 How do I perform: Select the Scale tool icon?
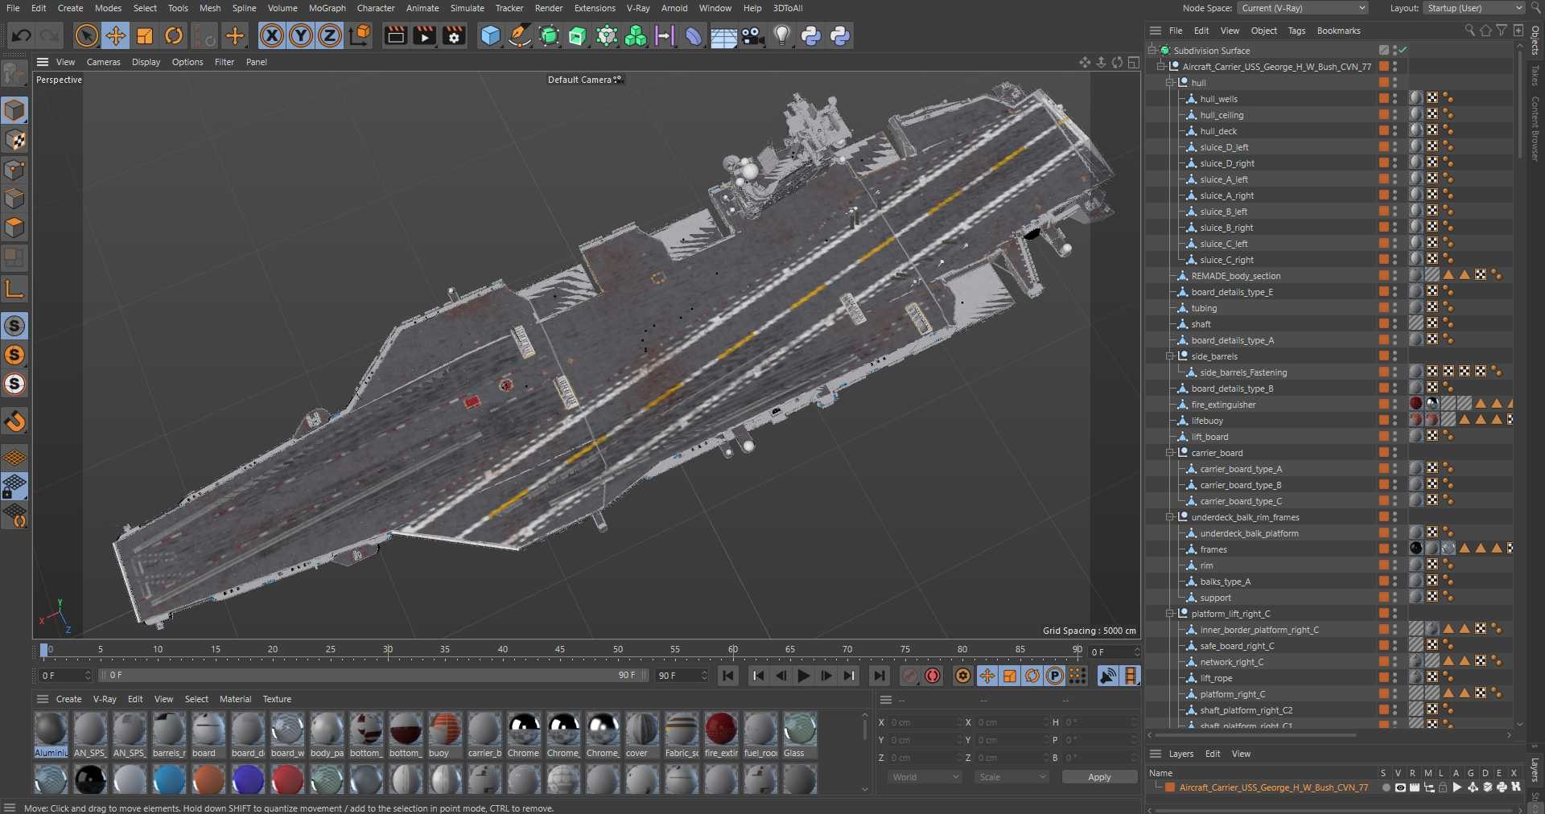(x=145, y=35)
